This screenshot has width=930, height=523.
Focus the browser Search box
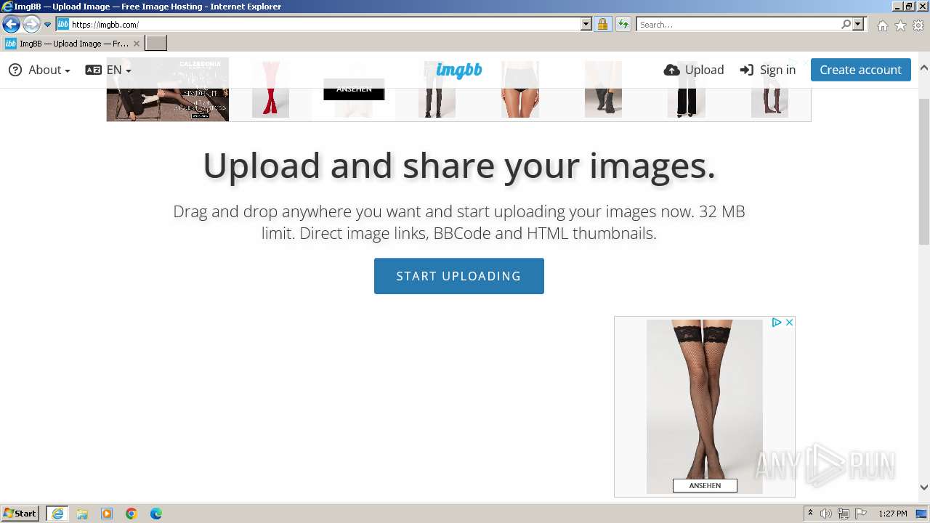[738, 25]
